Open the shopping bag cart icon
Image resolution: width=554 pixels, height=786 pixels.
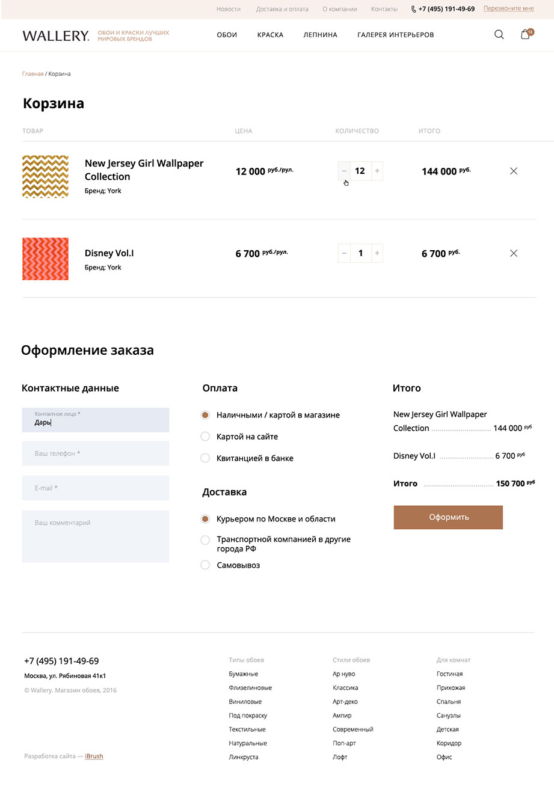[x=525, y=35]
